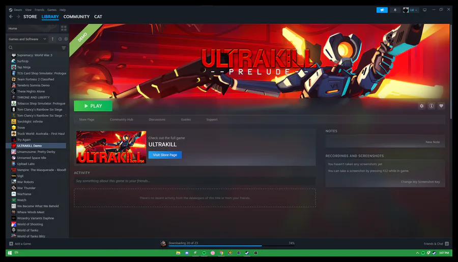Open the Help menu

pyautogui.click(x=63, y=10)
